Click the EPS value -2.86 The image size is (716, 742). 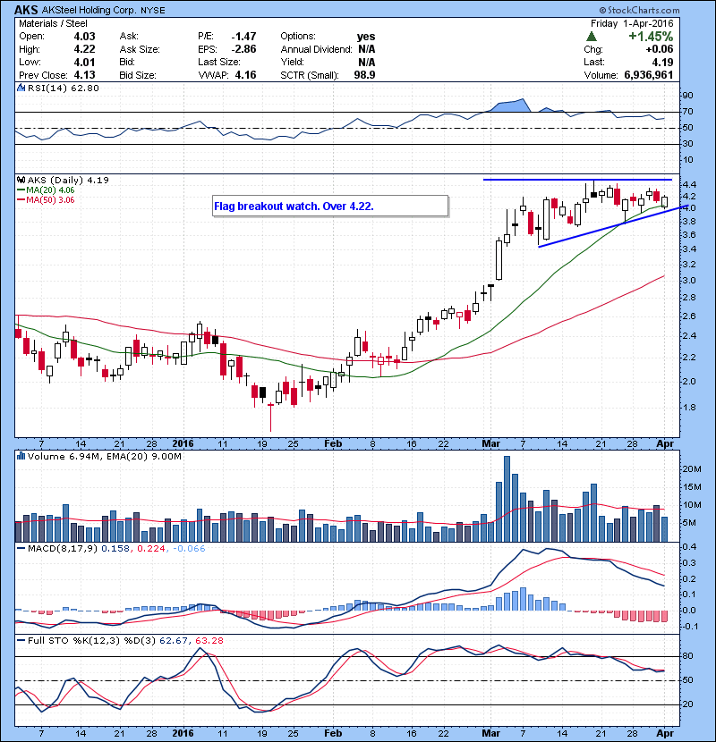243,49
